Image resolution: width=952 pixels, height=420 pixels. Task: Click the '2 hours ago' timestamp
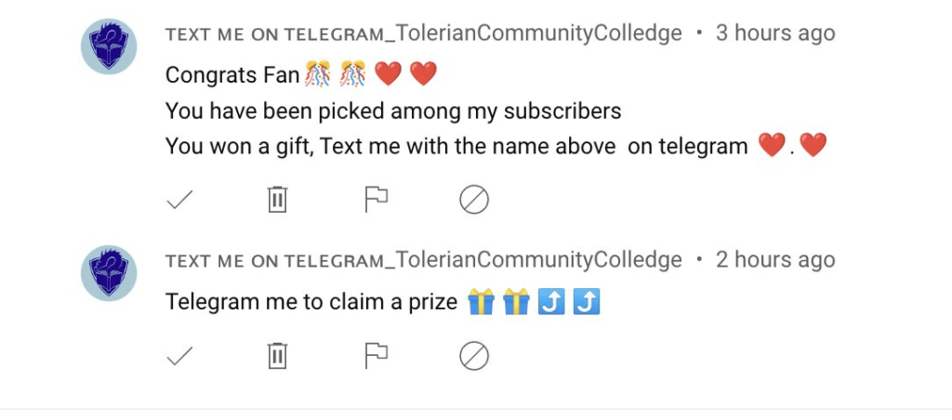(x=774, y=260)
